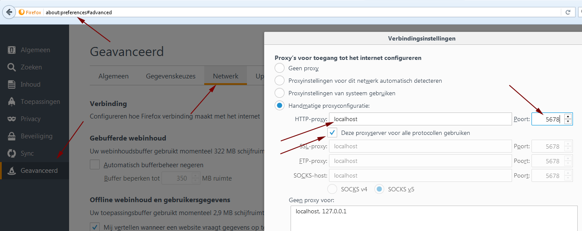This screenshot has width=582, height=231.
Task: Click the Verbinding section heading
Action: coord(108,104)
